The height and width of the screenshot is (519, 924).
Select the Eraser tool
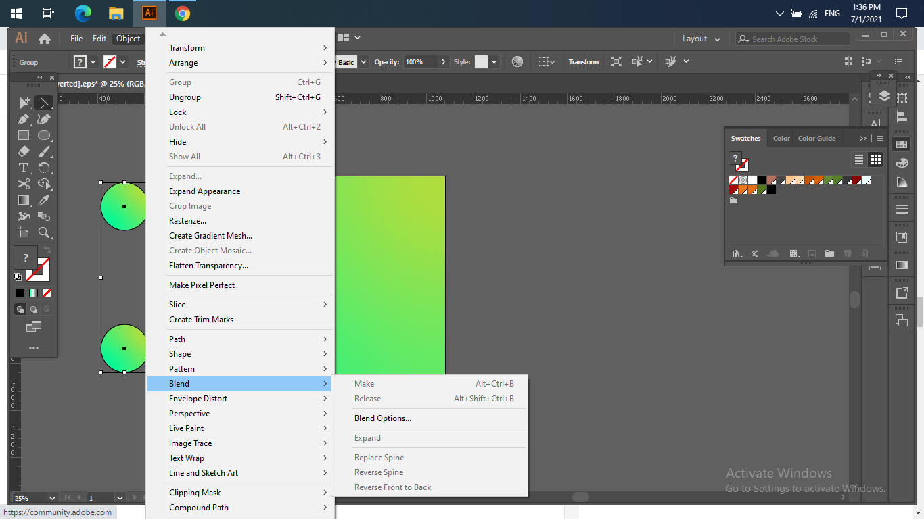point(22,151)
